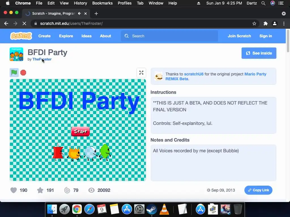
Task: Close the Scratch tab
Action: pos(86,14)
